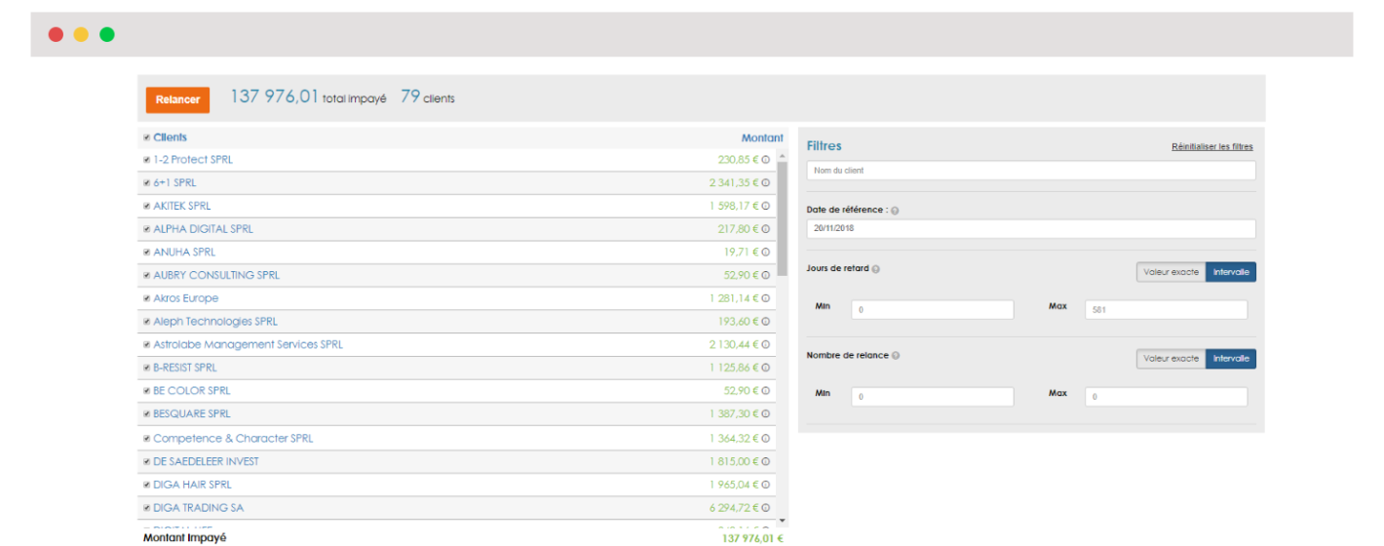
Task: Click info icon in BE COLOR SPRL row
Action: pos(766,391)
